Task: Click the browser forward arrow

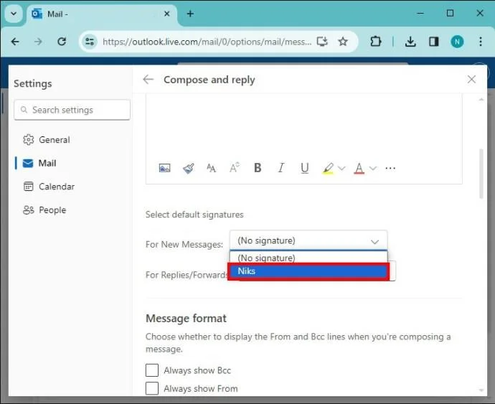Action: point(38,42)
